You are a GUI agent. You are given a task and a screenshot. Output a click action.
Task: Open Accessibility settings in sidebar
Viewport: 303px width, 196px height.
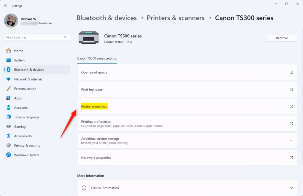click(37, 136)
